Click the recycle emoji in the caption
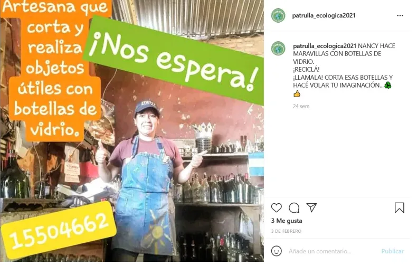This screenshot has width=417, height=265. coord(387,85)
